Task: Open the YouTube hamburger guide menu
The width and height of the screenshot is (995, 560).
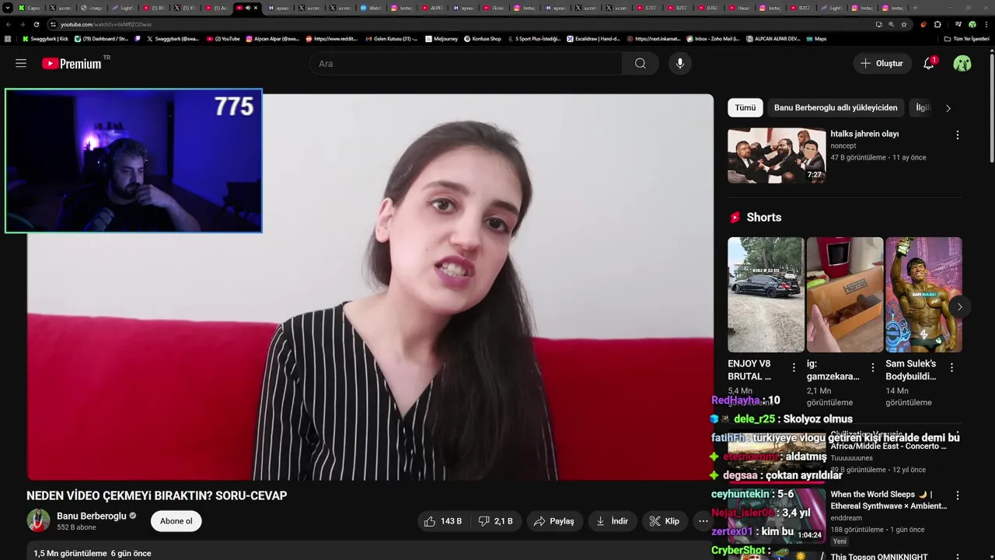Action: (21, 64)
